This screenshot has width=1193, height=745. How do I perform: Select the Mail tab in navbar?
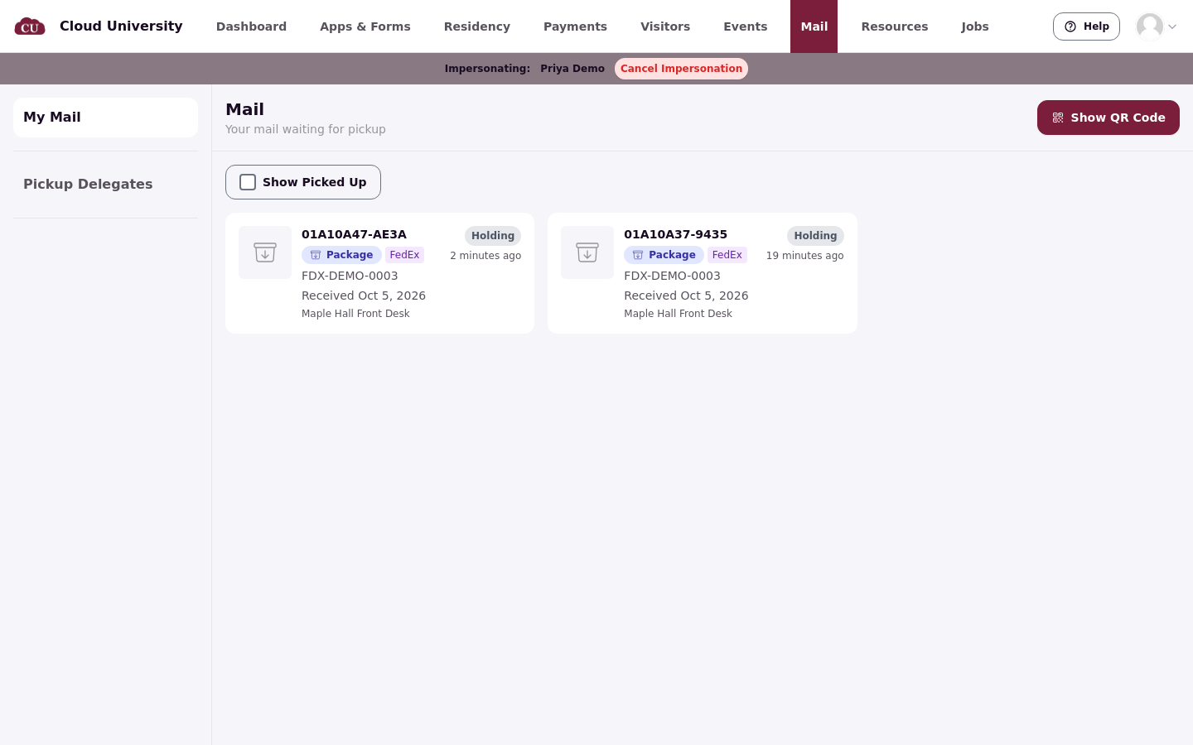pyautogui.click(x=814, y=26)
